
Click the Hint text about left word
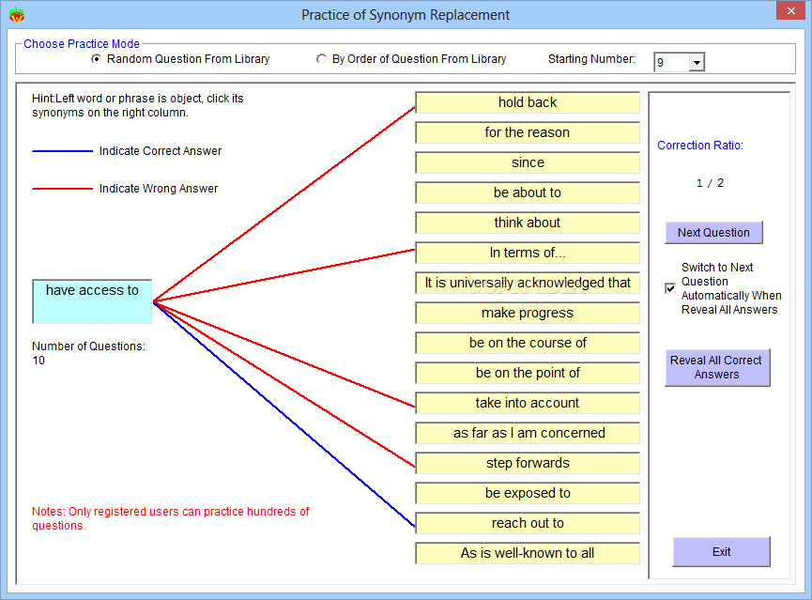pos(138,105)
